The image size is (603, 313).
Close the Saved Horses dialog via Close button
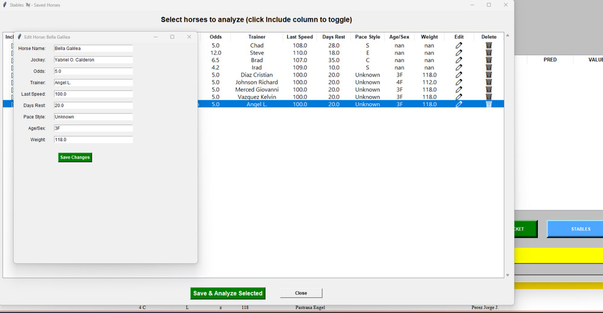coord(301,293)
